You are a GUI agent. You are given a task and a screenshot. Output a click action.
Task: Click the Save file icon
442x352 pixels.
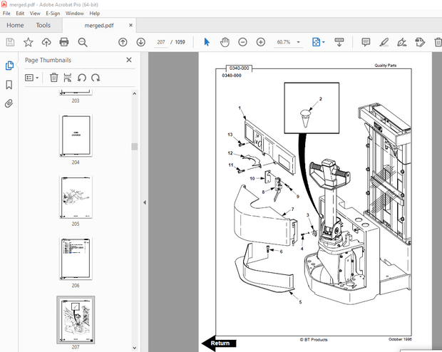[10, 42]
